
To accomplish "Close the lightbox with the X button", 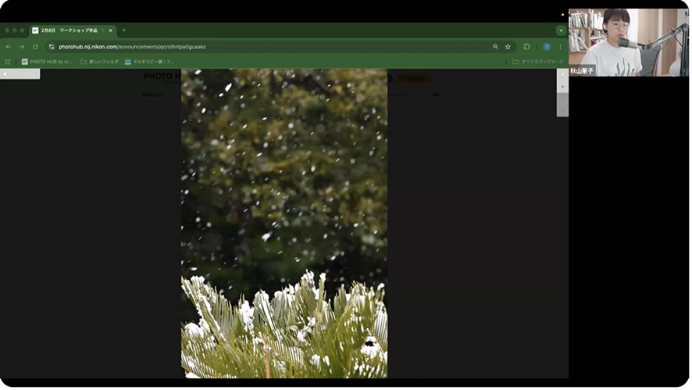I will click(562, 74).
